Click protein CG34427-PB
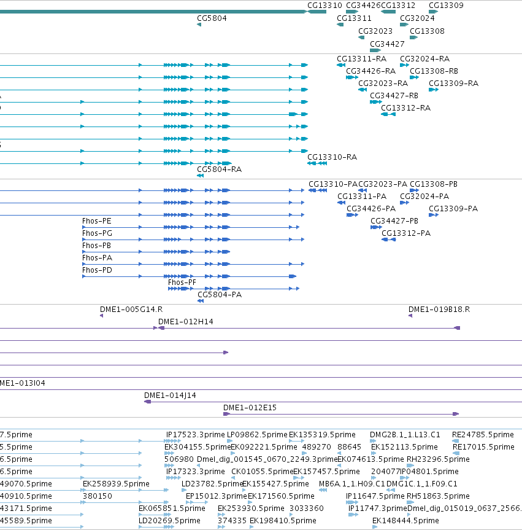 394,221
